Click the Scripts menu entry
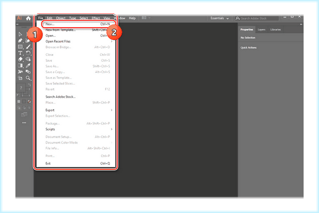 75,129
